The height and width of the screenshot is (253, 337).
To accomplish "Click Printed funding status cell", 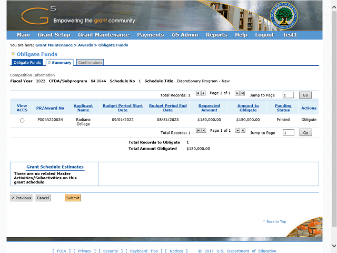I will click(283, 120).
